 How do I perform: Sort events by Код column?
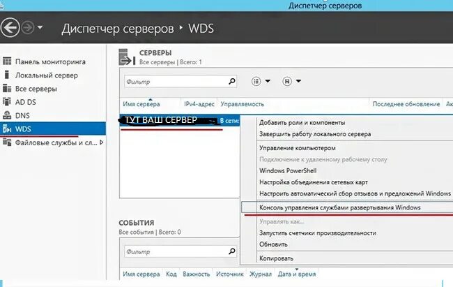tap(171, 274)
